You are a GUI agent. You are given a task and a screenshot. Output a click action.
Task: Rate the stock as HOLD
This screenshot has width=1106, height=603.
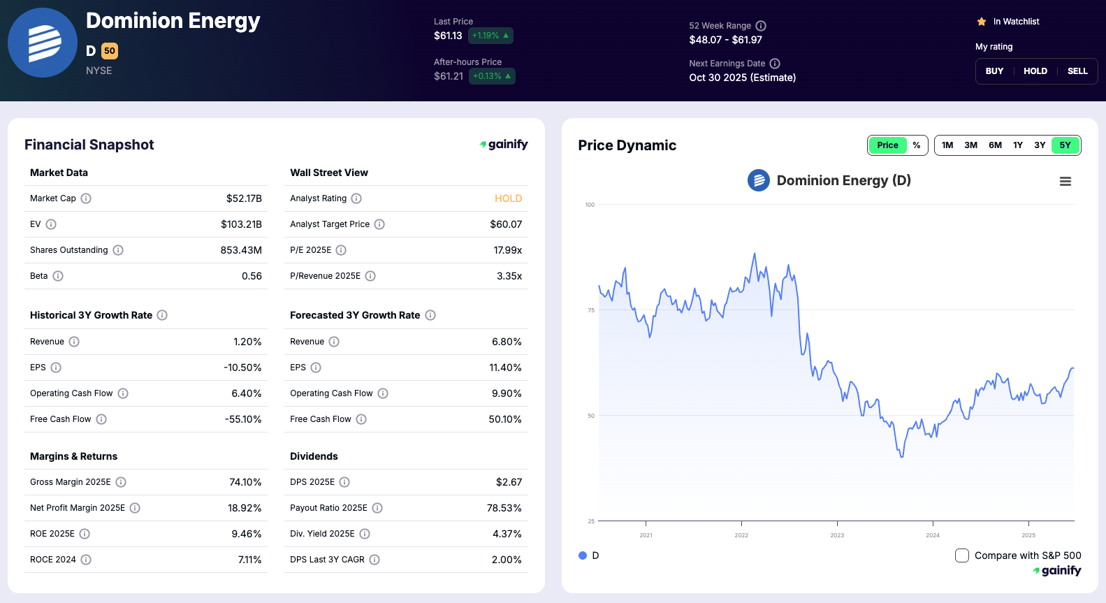1035,71
